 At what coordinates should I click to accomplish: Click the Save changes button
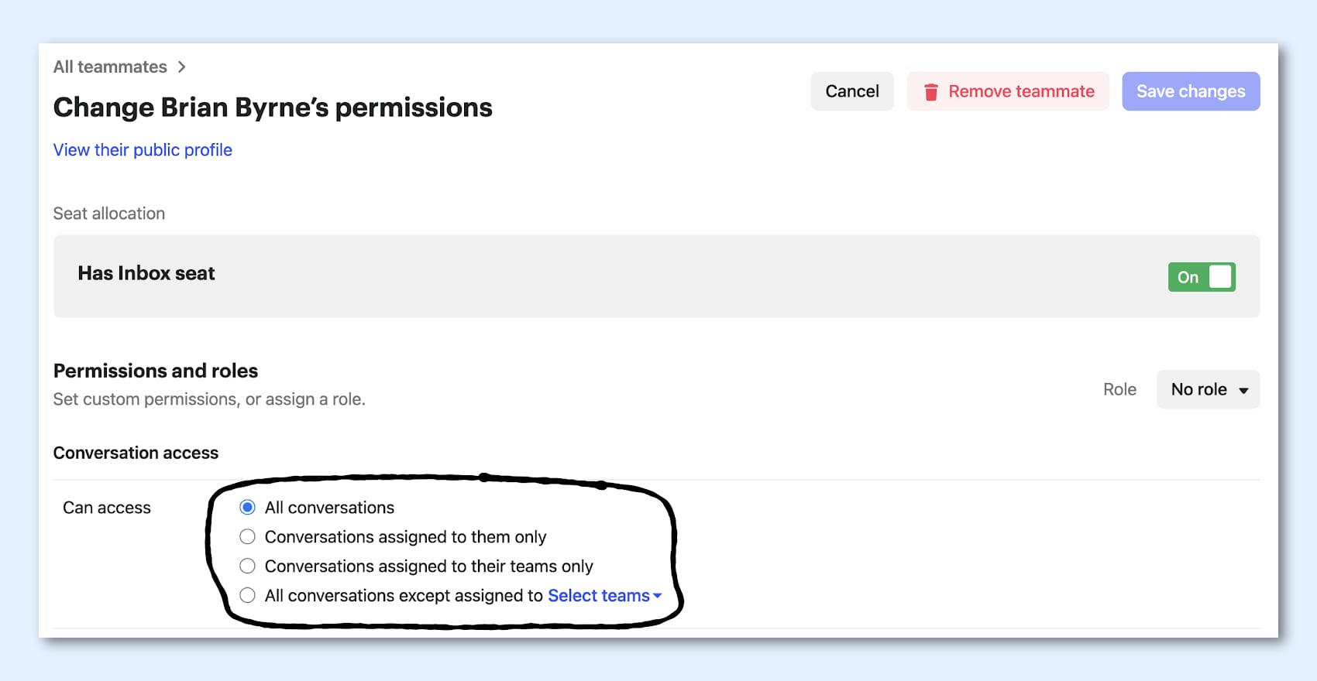pyautogui.click(x=1190, y=91)
